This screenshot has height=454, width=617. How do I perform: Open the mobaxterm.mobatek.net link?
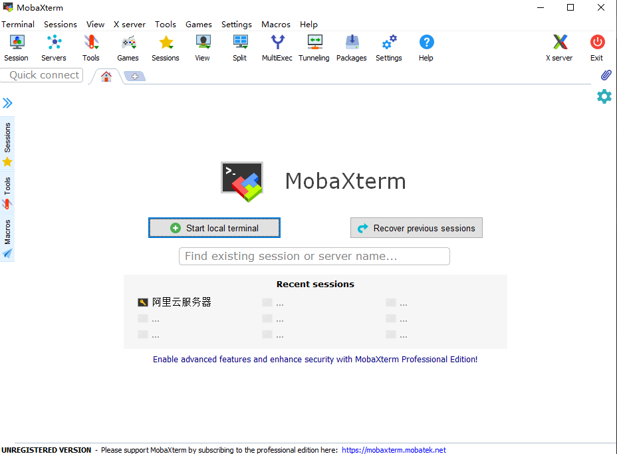[394, 449]
